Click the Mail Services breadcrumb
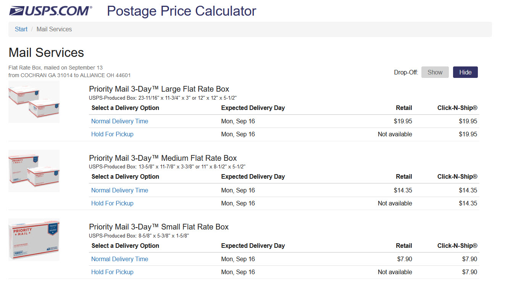 click(x=54, y=29)
